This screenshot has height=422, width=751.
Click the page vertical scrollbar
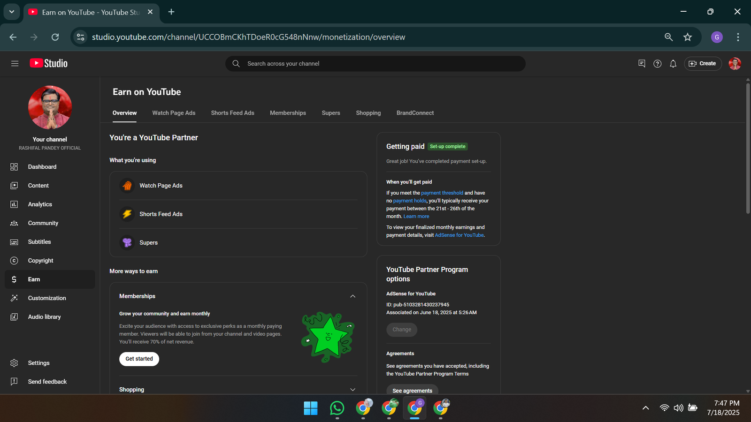point(748,148)
